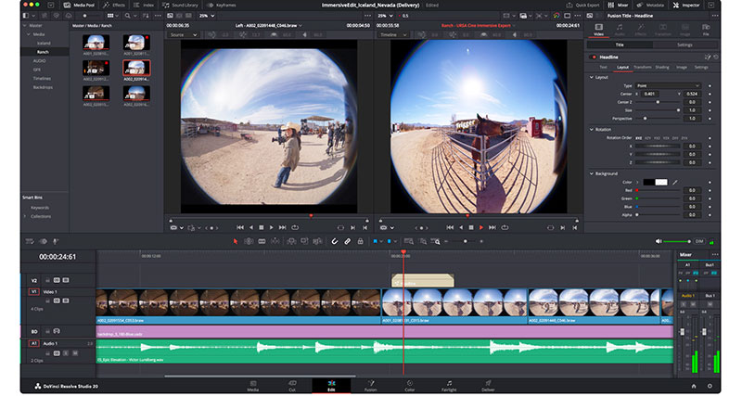The height and width of the screenshot is (396, 742).
Task: Click the Full Extent Zoom icon
Action: [409, 241]
